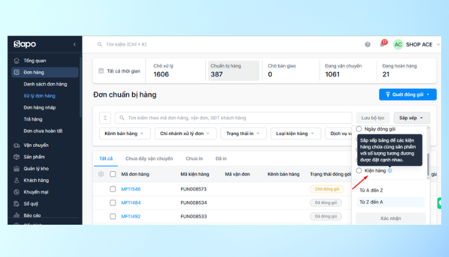This screenshot has width=449, height=257.
Task: Open the Sắp xếp sort dropdown
Action: pyautogui.click(x=412, y=118)
